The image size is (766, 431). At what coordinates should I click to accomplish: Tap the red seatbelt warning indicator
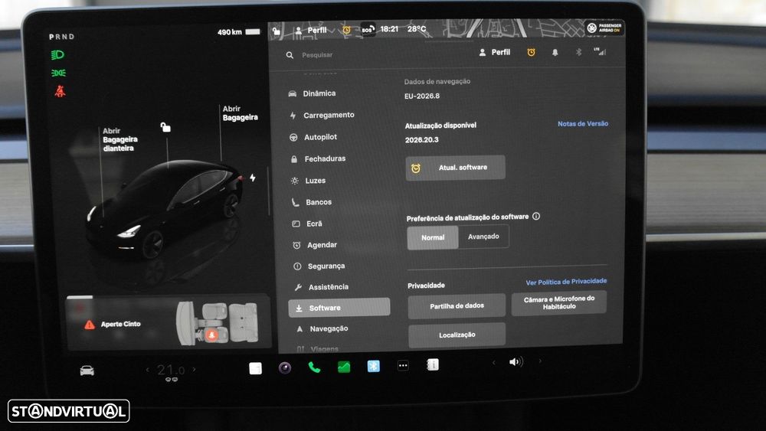[x=60, y=91]
